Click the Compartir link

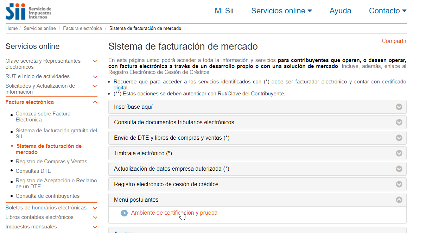pyautogui.click(x=394, y=41)
